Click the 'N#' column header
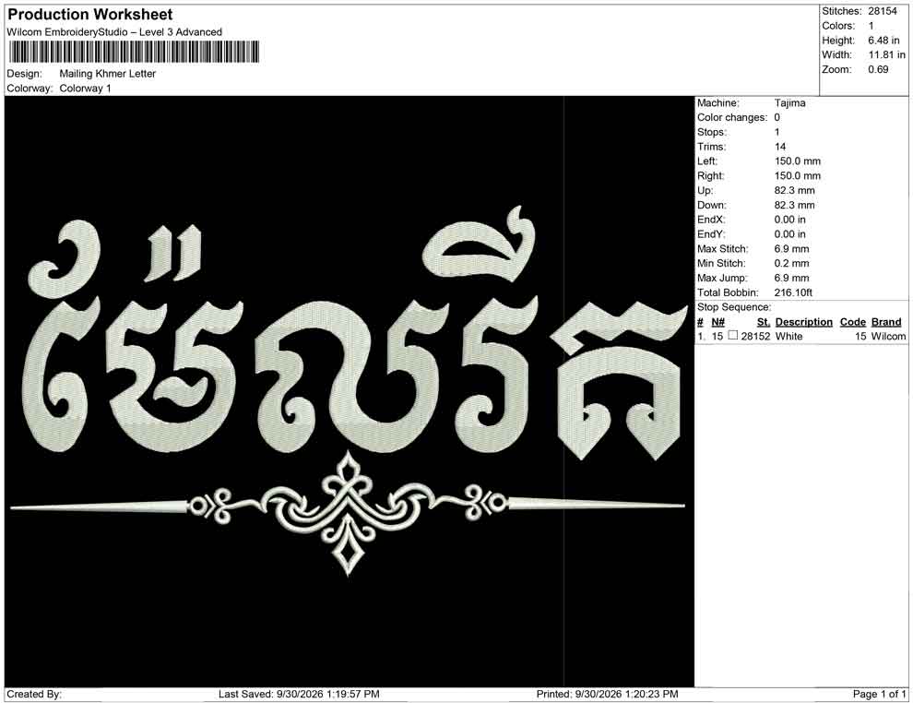 coord(717,321)
